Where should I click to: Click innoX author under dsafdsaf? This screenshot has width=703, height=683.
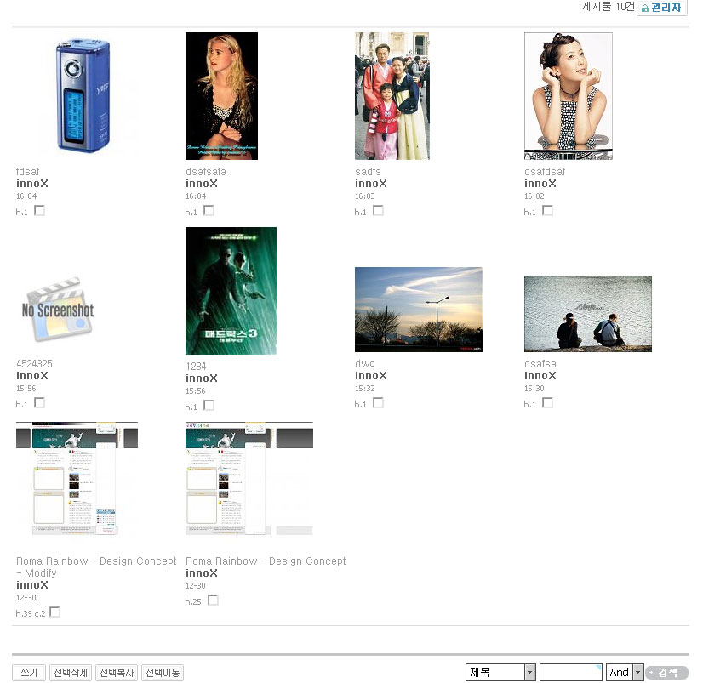coord(540,184)
